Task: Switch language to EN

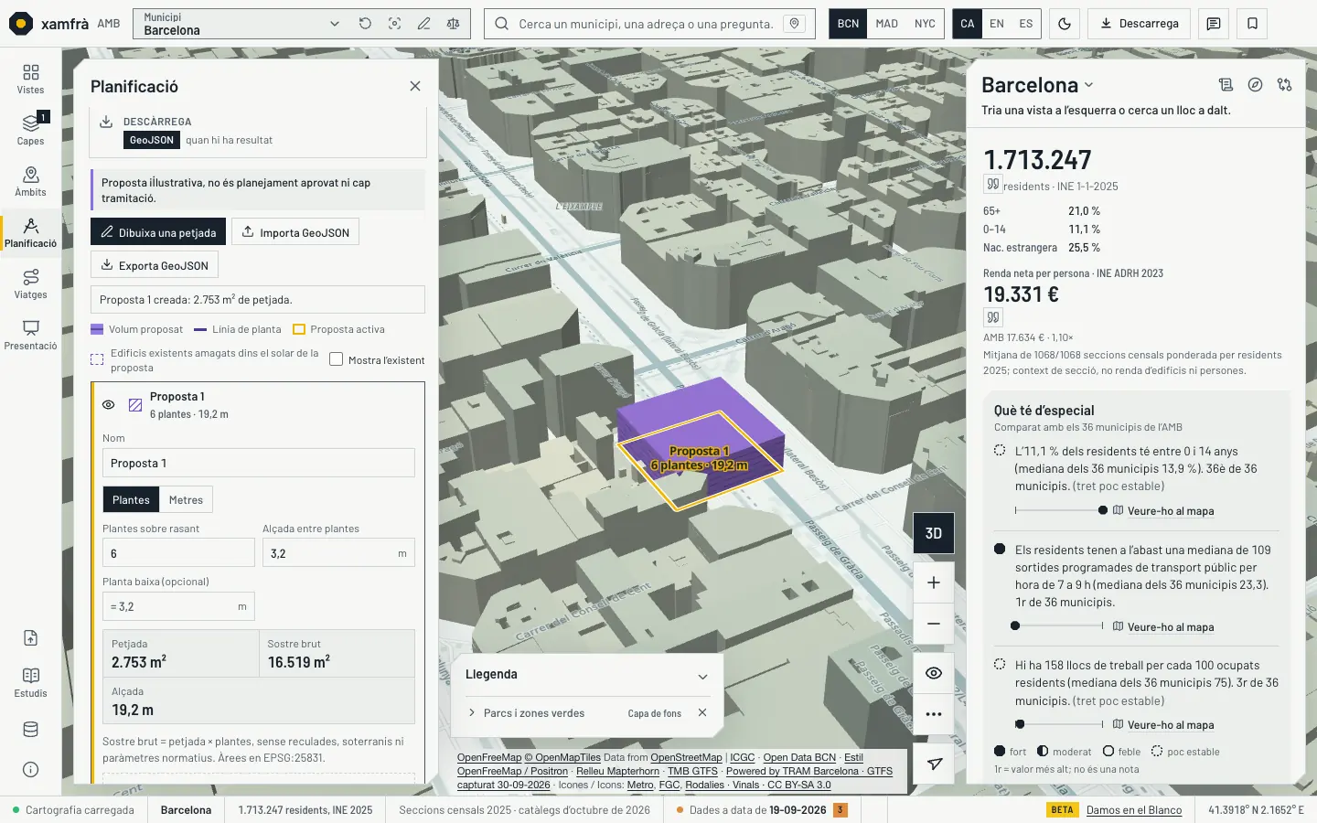Action: point(997,24)
